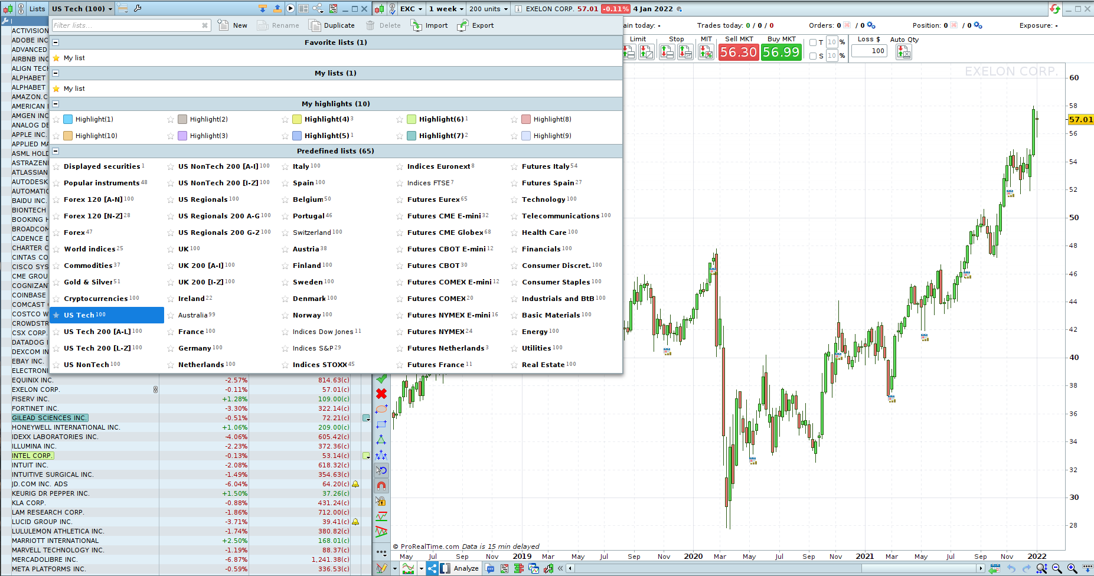Toggle favorite star for Technology list
The width and height of the screenshot is (1094, 576).
tap(514, 199)
